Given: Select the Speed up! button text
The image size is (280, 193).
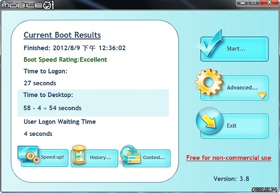Looking at the screenshot, I should click(53, 157).
